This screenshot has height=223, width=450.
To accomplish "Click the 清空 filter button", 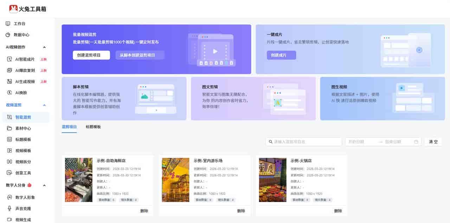I will (433, 142).
